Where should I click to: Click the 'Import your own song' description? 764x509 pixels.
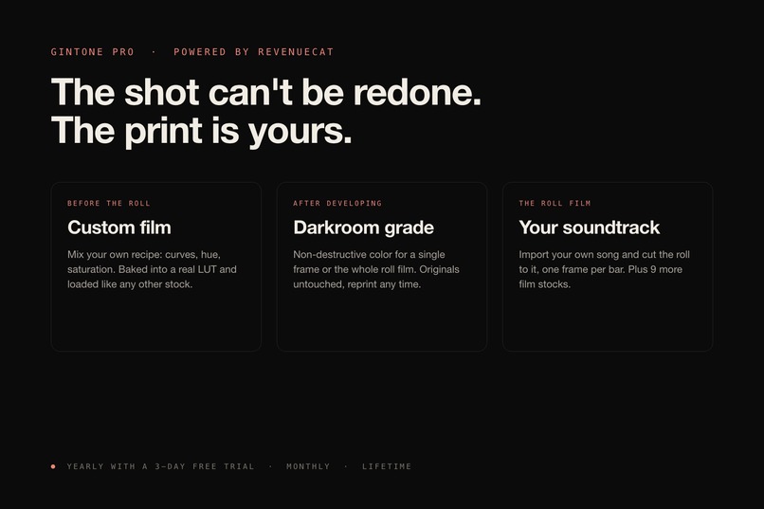pos(604,269)
